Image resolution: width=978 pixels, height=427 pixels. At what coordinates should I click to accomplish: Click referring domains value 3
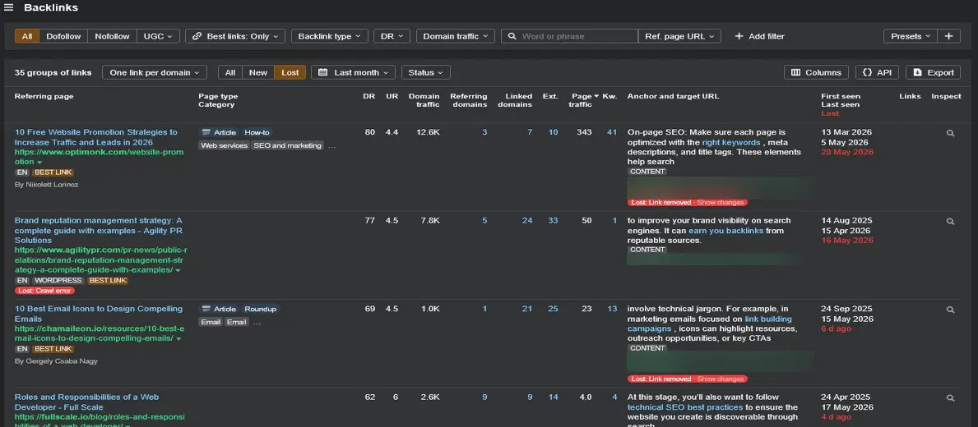484,132
